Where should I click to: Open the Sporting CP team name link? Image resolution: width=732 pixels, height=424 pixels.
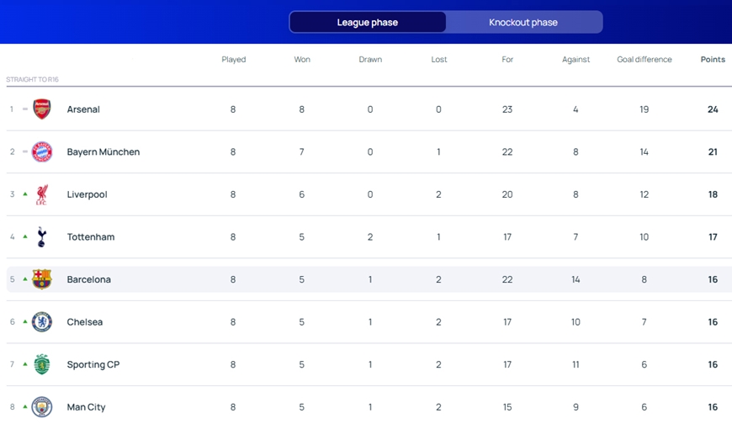coord(93,364)
